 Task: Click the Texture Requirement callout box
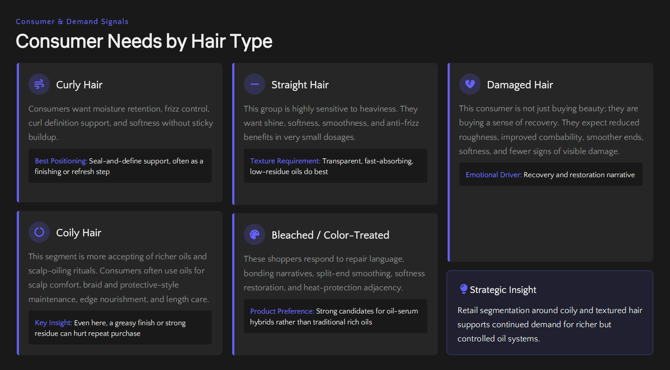point(335,166)
